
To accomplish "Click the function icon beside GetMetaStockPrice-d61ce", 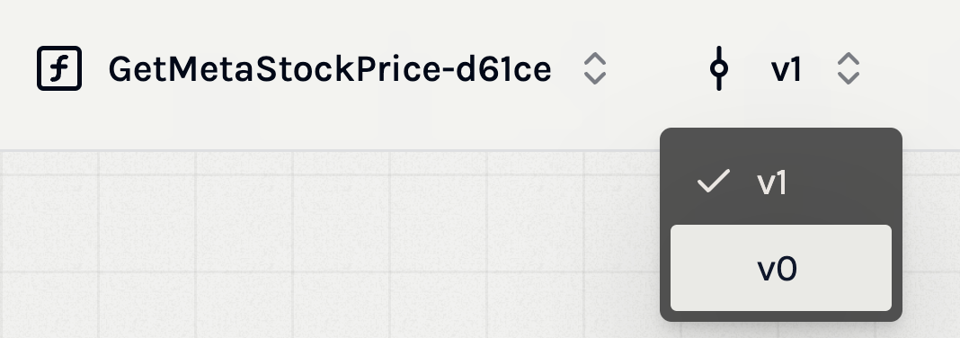I will click(x=59, y=68).
